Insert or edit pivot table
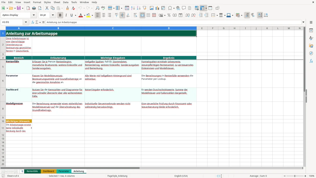316x178 pixels. click(163, 8)
